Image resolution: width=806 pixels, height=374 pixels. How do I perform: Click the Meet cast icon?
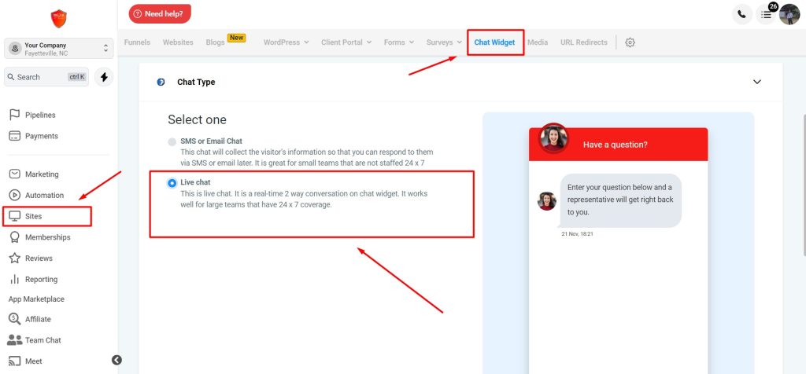pos(14,361)
